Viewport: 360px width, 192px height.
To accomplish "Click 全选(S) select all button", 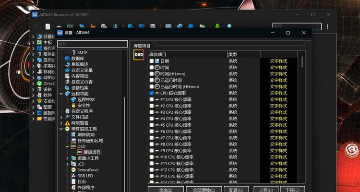I will coord(166,190).
